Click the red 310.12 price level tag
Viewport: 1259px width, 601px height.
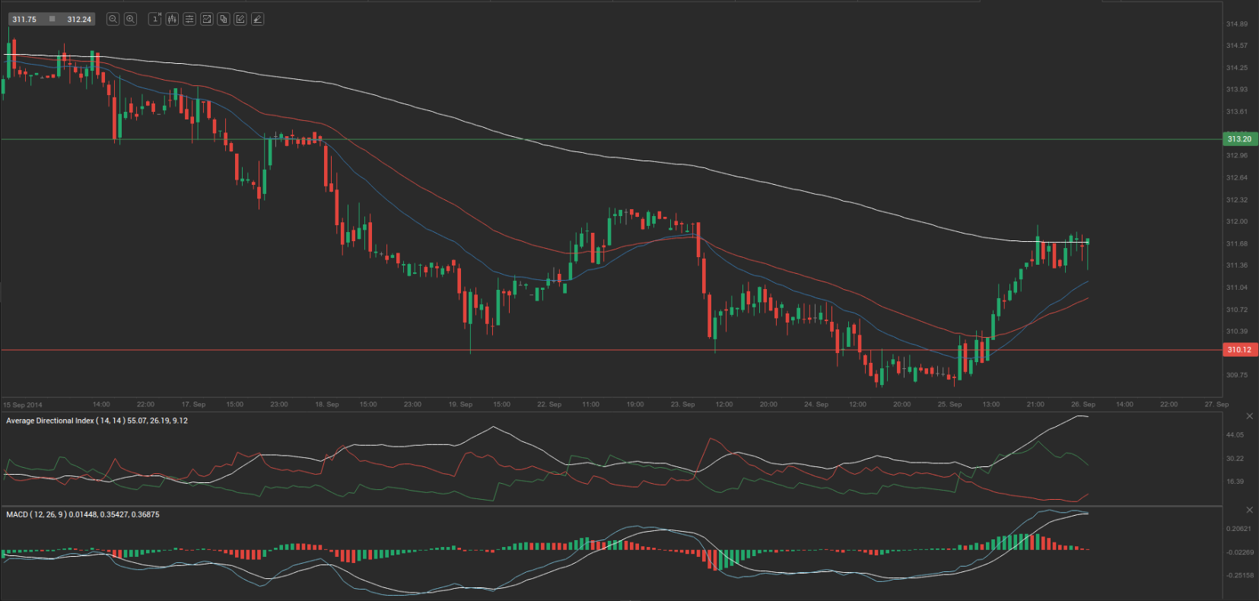coord(1239,350)
